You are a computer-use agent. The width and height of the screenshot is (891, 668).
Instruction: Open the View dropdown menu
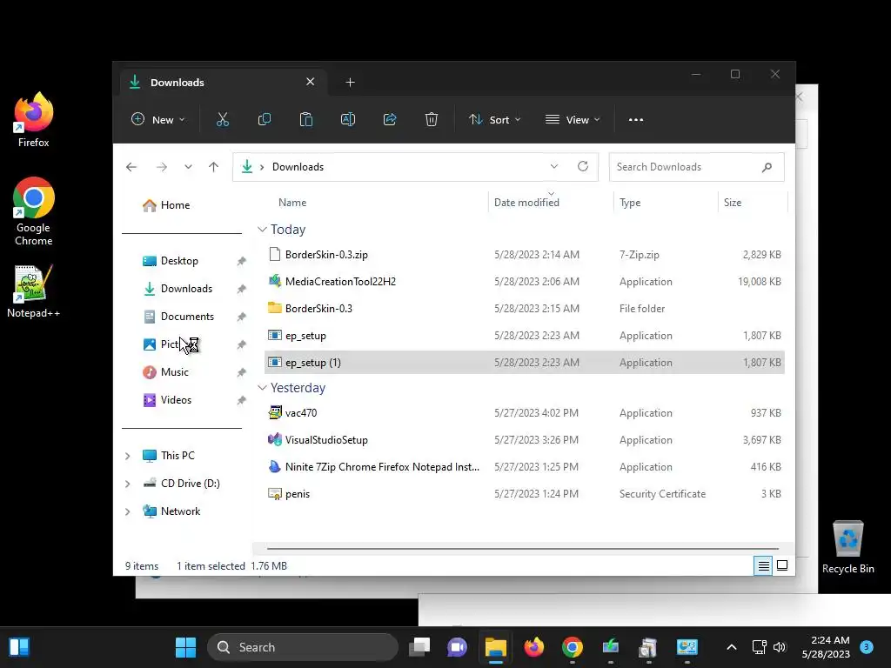click(573, 120)
